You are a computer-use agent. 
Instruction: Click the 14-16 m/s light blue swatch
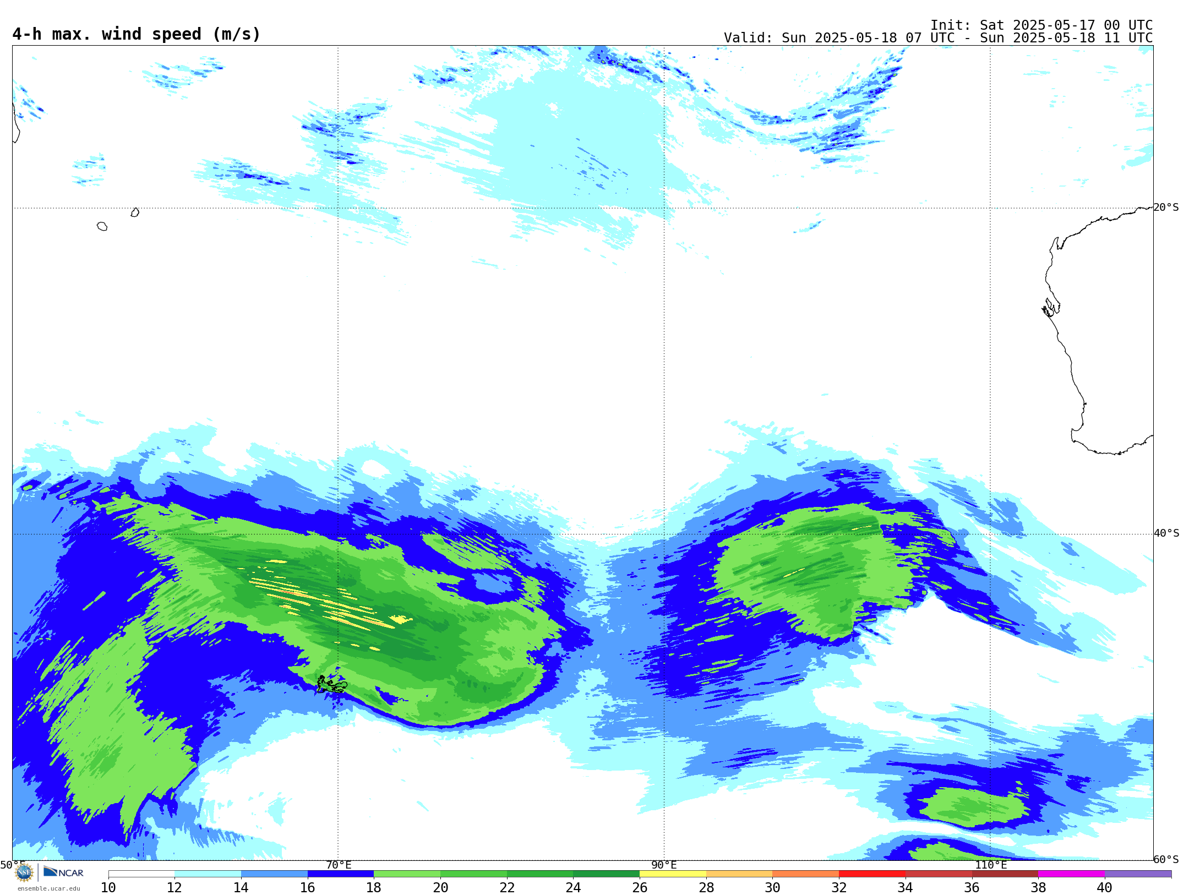[274, 874]
